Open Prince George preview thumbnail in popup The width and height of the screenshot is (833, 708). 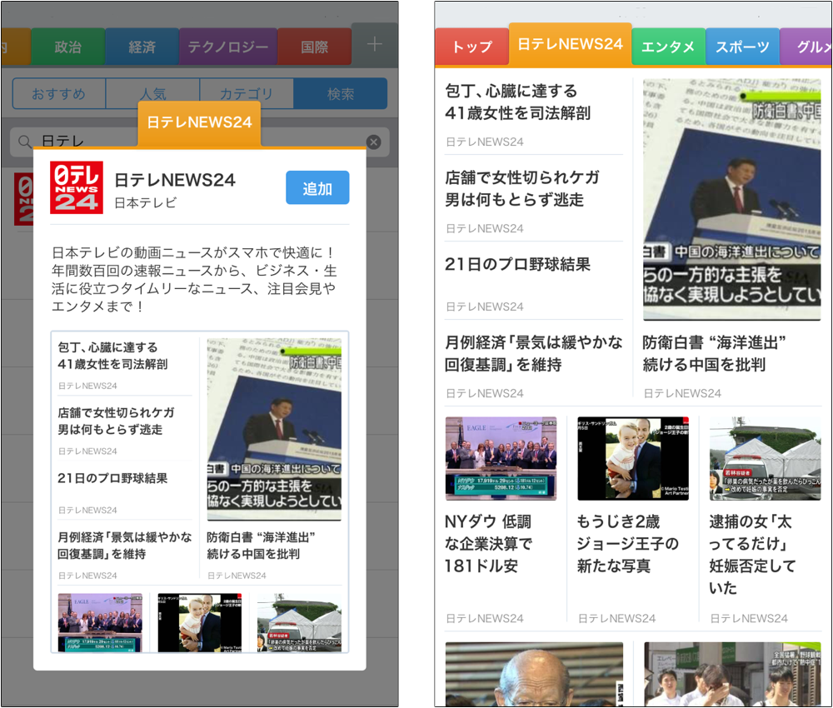[200, 622]
